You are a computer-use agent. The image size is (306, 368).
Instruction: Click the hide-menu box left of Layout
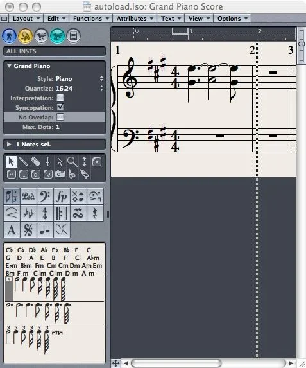[4, 19]
